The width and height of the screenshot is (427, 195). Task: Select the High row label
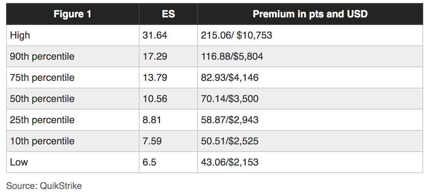[20, 36]
